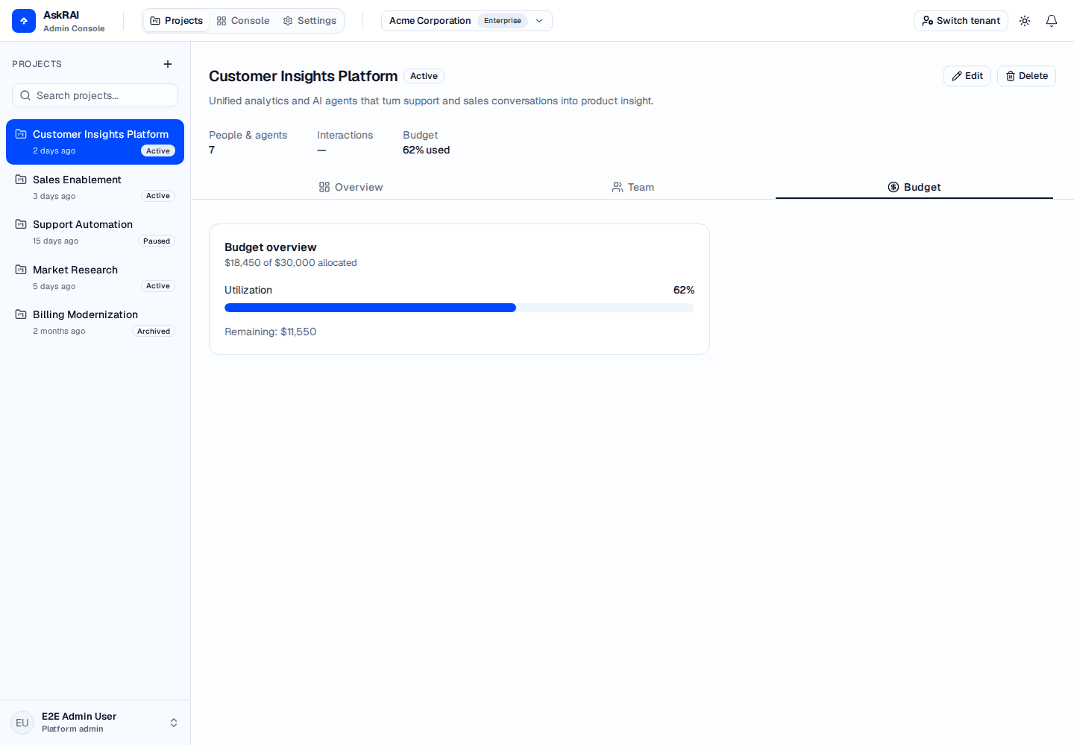
Task: Add a new project with plus icon
Action: pos(168,64)
